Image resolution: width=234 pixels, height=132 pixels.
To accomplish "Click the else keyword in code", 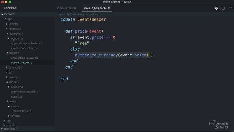I will (75, 49).
